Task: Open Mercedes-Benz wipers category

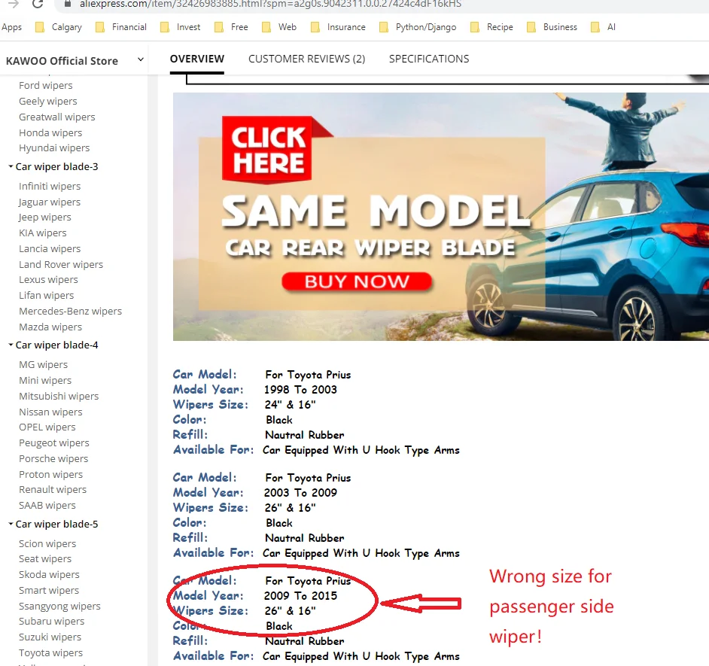Action: [x=71, y=311]
